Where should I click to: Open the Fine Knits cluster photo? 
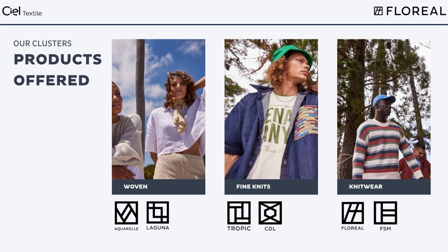[x=271, y=109]
